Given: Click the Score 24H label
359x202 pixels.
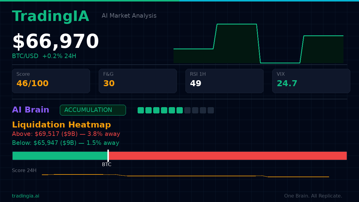Looking at the screenshot, I should click(24, 171).
